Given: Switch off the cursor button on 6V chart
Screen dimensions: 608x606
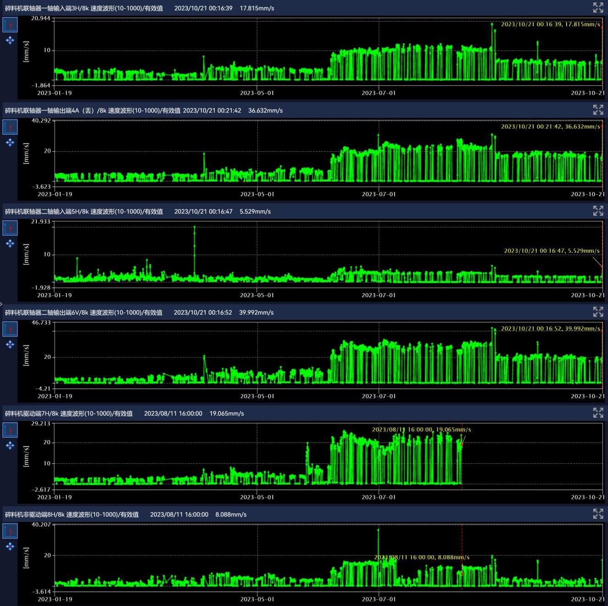Looking at the screenshot, I should pos(10,329).
